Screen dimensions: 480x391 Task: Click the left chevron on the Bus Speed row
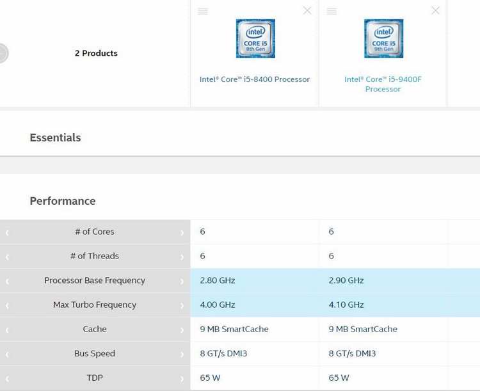tap(7, 355)
